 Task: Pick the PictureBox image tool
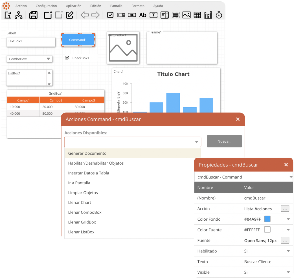click(x=186, y=15)
